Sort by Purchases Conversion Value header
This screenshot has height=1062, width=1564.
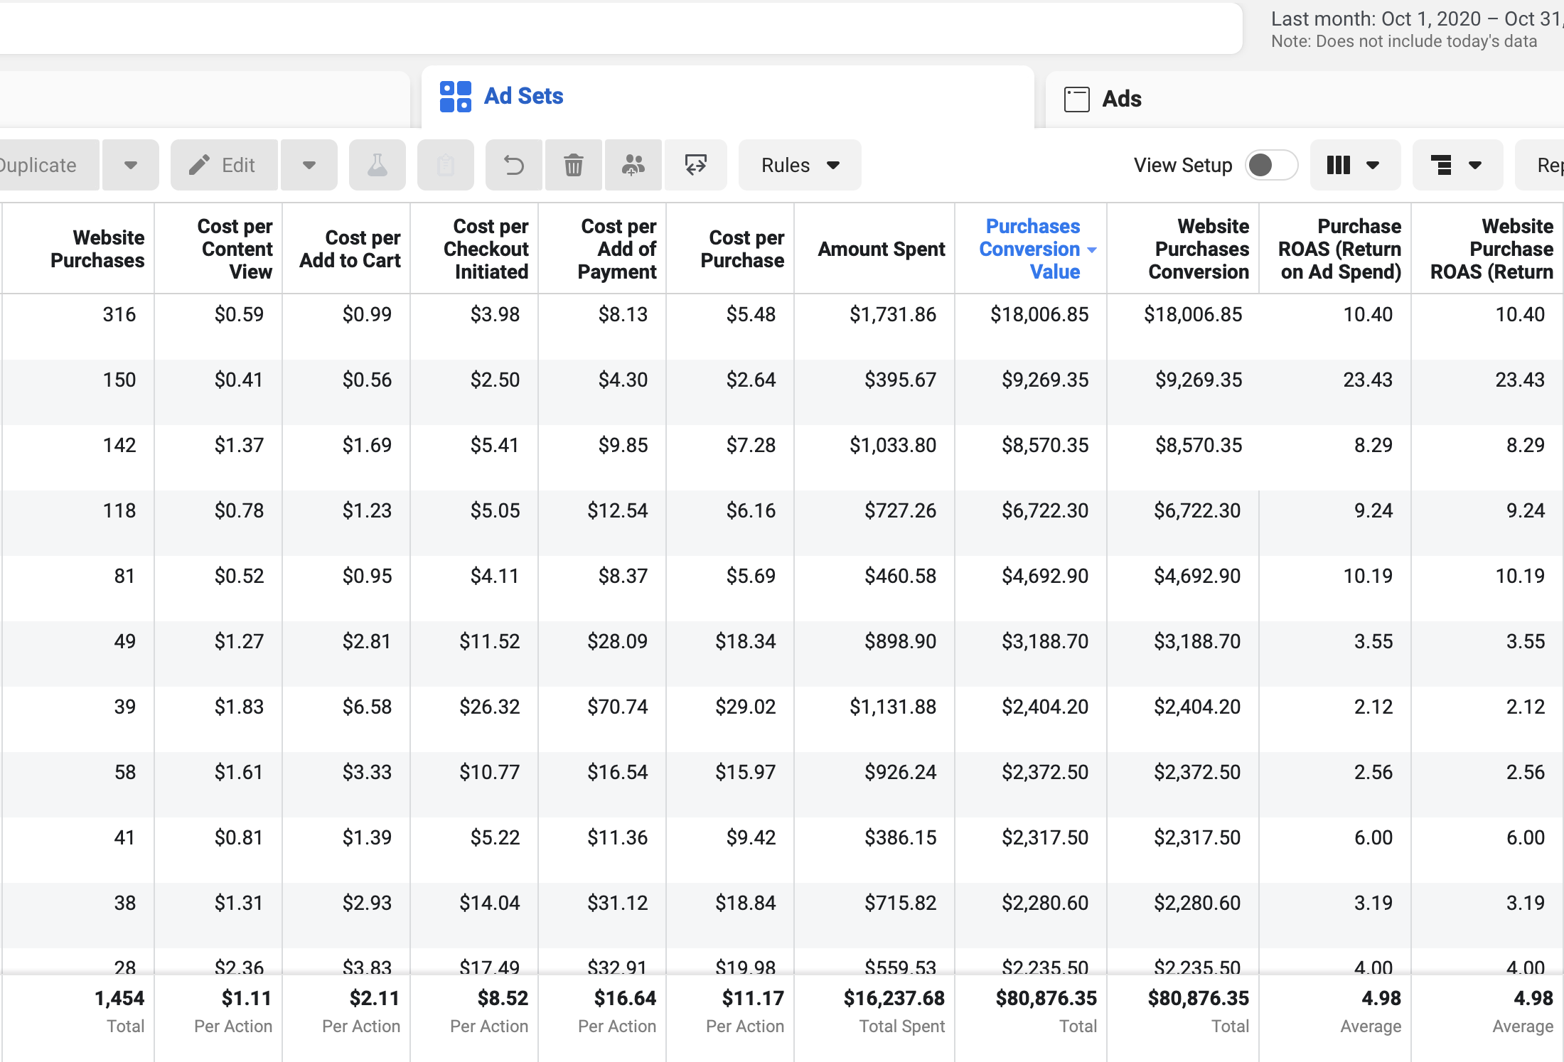pyautogui.click(x=1032, y=249)
